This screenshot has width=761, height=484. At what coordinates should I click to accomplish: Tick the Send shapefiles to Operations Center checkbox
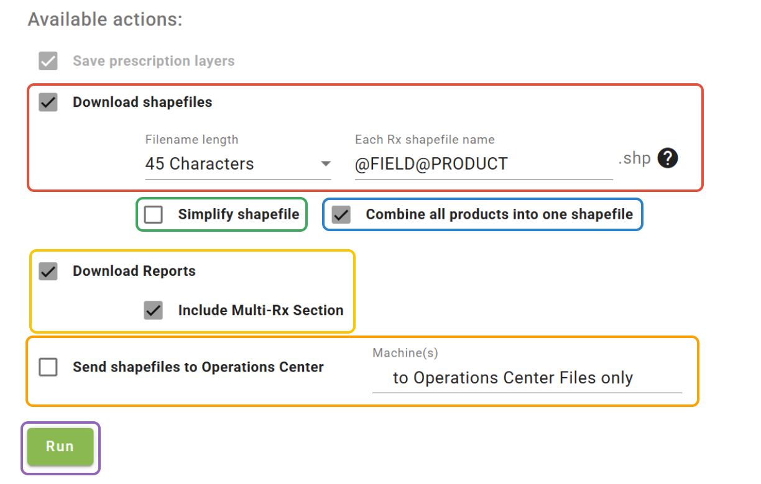tap(48, 367)
